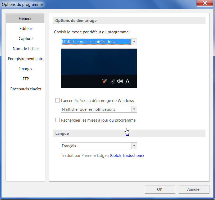Screen dimensions: 215x200
Task: Click 'Traduit par Pierre le Lidgeu' text
Action: (x=85, y=155)
